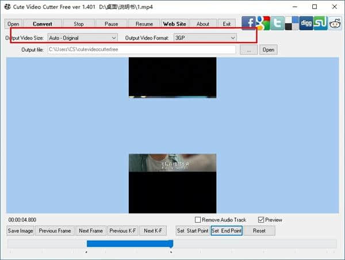Click the Twitter bird icon
This screenshot has width=345, height=260.
[277, 22]
